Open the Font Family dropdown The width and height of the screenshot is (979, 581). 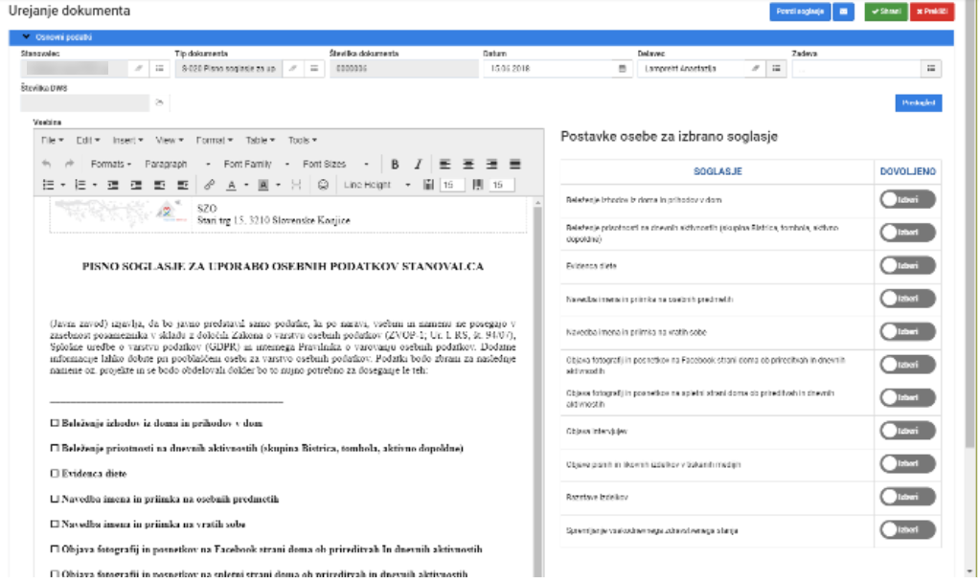pos(257,164)
